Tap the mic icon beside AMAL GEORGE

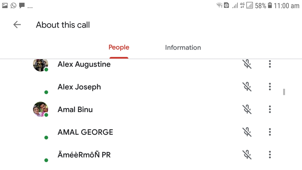click(247, 132)
